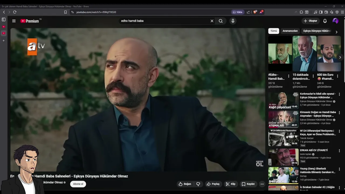Screen dimensions: 345x194
Task: Toggle the browser sidebar panel icon
Action: pyautogui.click(x=321, y=12)
